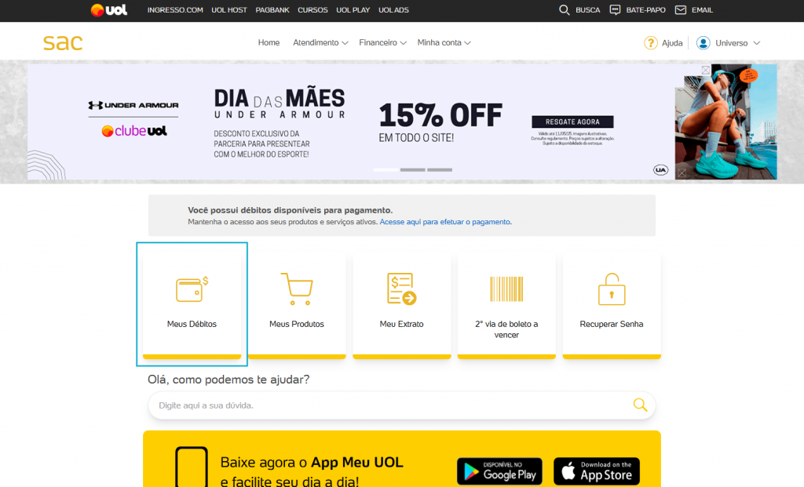Show the second banner carousel slide
This screenshot has height=487, width=804.
point(413,169)
